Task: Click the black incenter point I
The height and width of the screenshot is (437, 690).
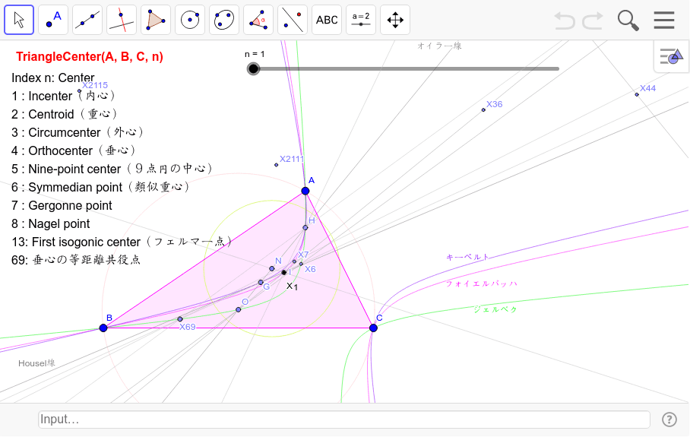Action: 284,272
